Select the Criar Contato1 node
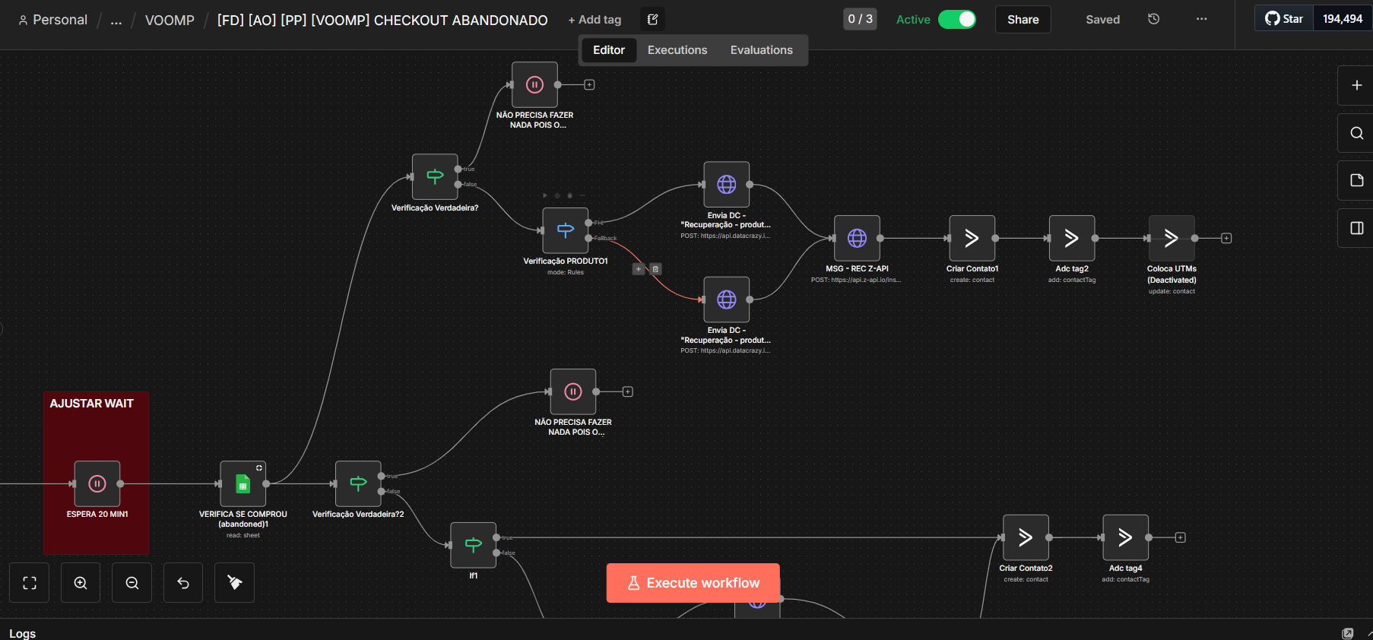Viewport: 1373px width, 640px height. [972, 238]
